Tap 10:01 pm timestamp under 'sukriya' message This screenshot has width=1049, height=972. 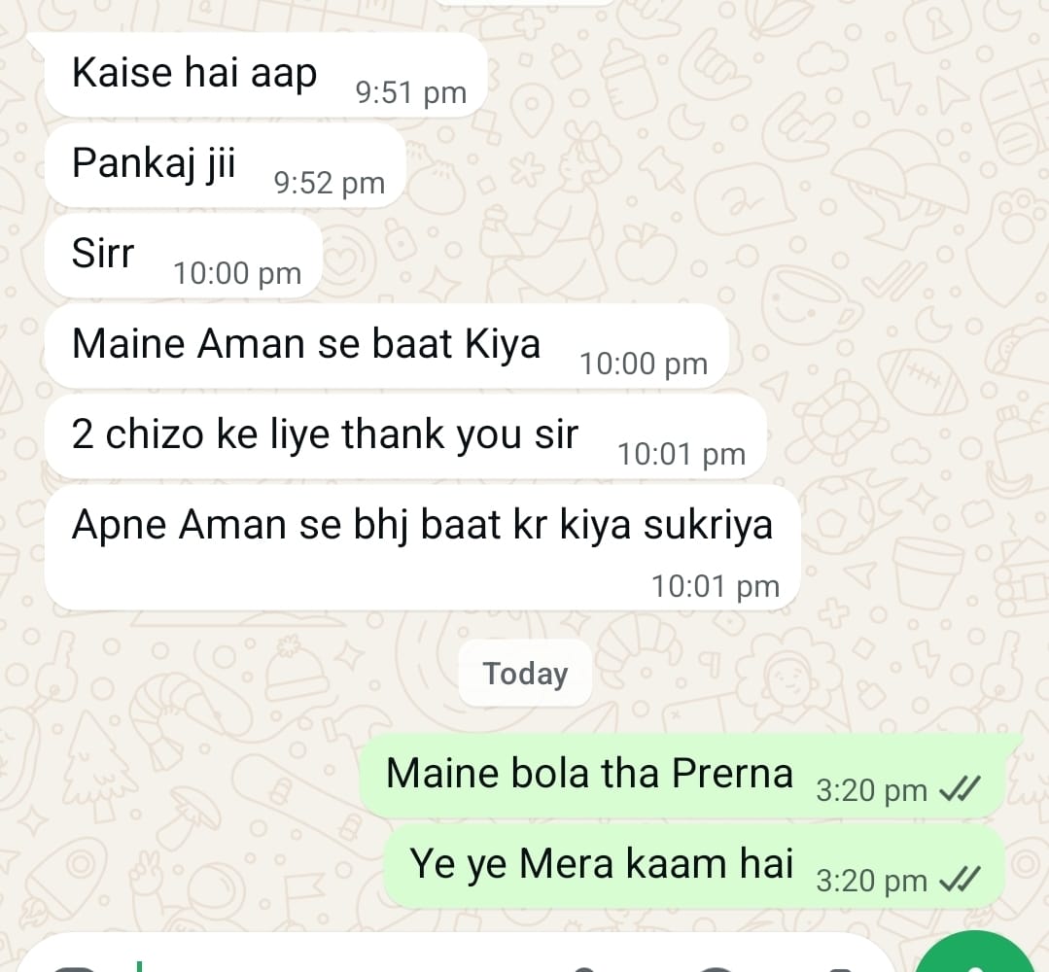[x=716, y=587]
